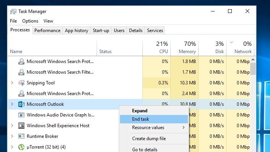
Task: Expand the Microsoft Outlook process group
Action: point(12,104)
